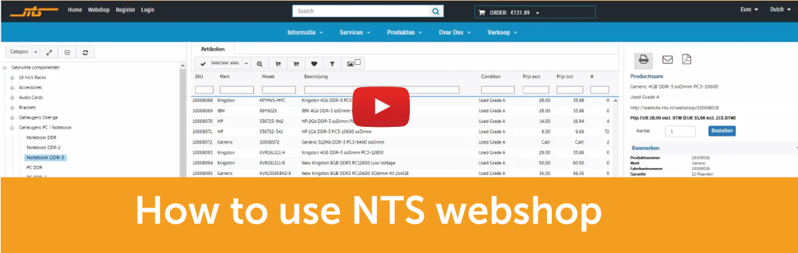Click the Login link
798x253 pixels.
[148, 10]
